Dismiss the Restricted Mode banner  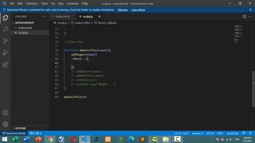pyautogui.click(x=251, y=10)
